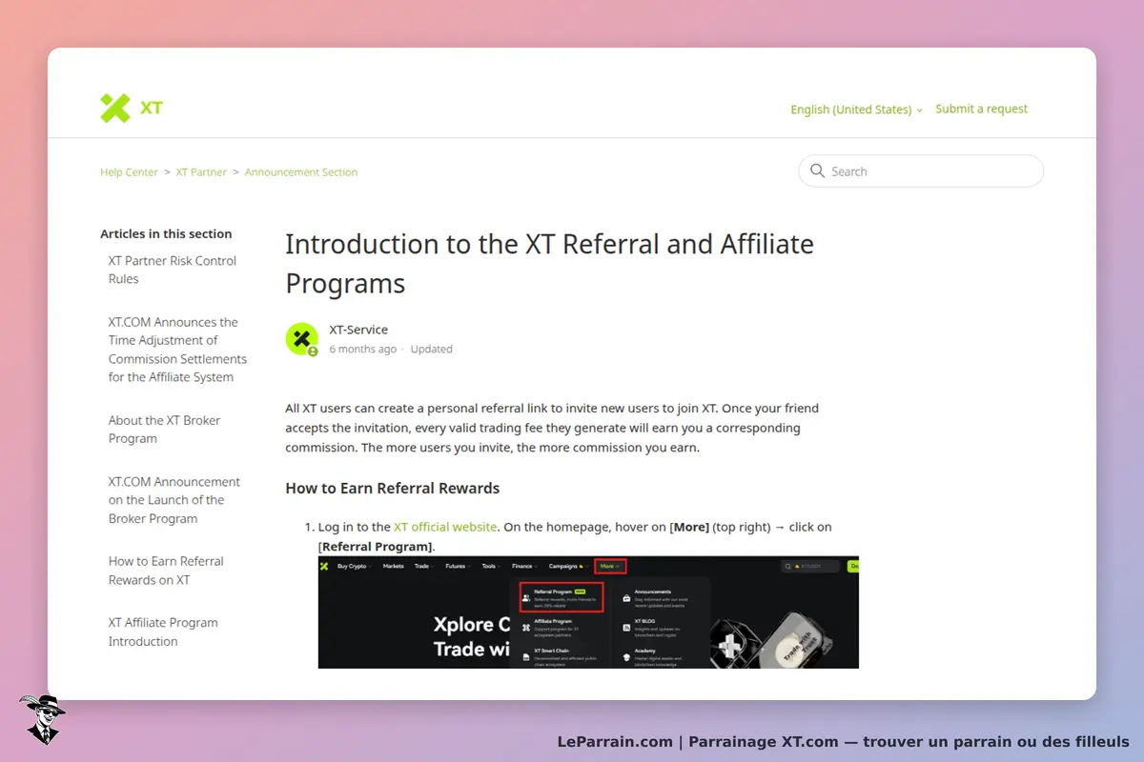This screenshot has width=1144, height=762.
Task: Follow the XT official website link
Action: (x=445, y=527)
